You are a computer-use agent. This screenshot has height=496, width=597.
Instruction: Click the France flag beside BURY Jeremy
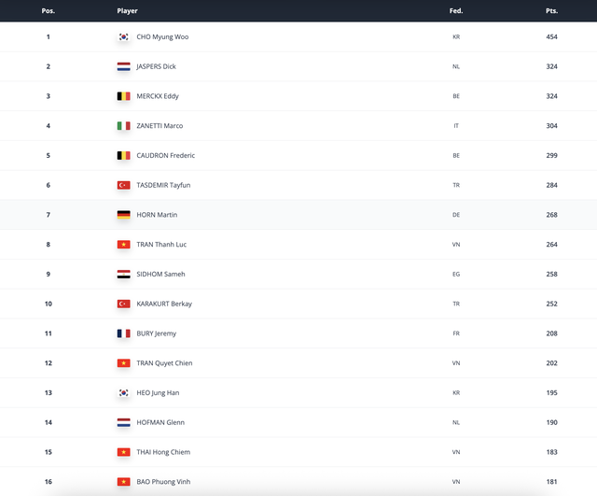coord(123,333)
